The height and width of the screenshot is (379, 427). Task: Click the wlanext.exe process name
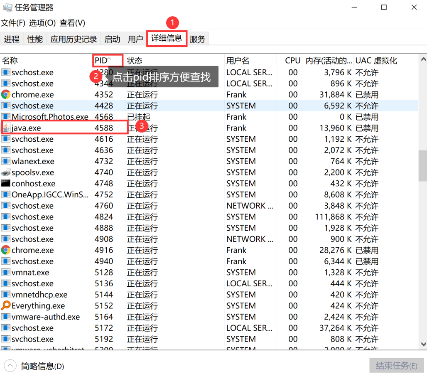coord(33,161)
